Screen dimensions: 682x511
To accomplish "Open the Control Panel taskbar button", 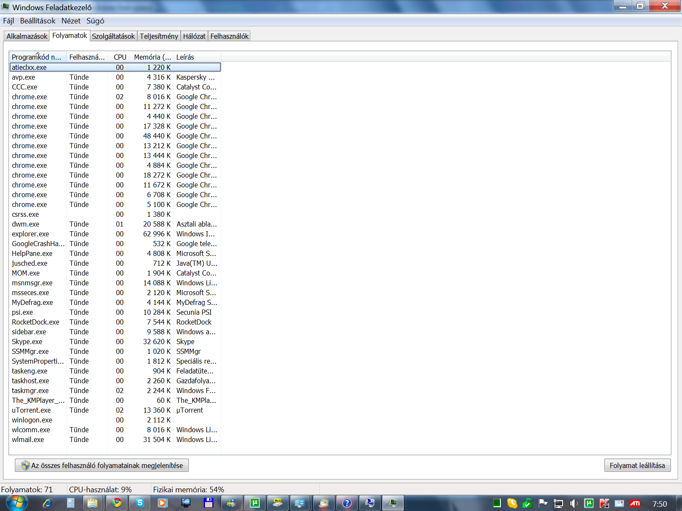I will point(301,503).
